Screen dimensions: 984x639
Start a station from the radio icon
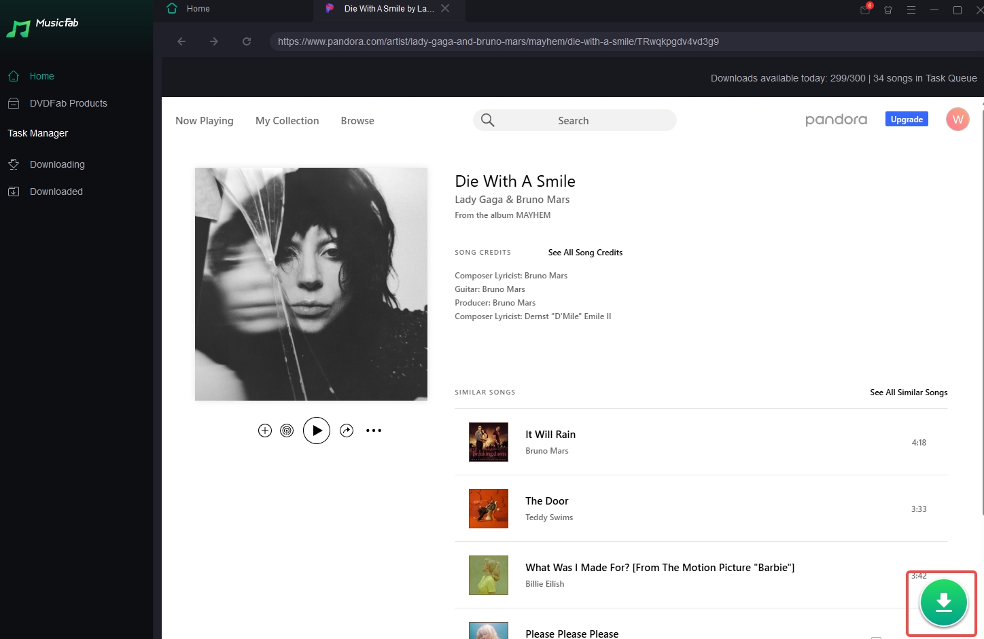coord(286,430)
